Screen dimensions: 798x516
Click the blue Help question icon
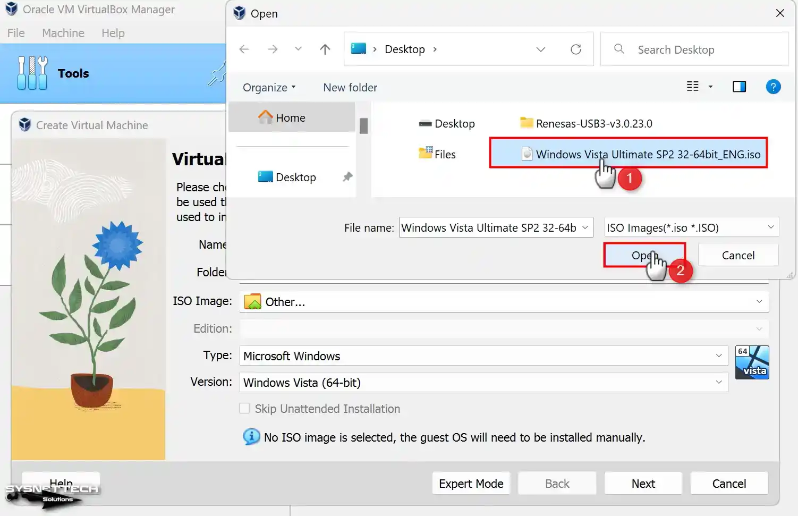(773, 87)
